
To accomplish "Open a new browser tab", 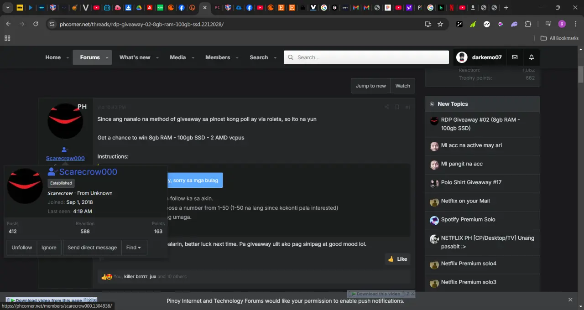I will (x=506, y=8).
